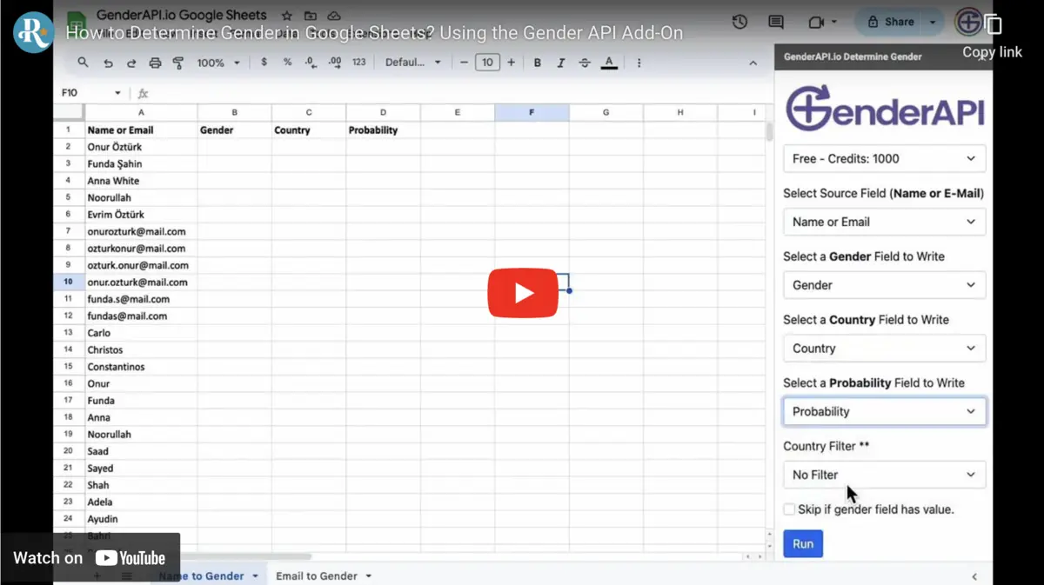Image resolution: width=1044 pixels, height=585 pixels.
Task: Open the video title link
Action: tap(374, 33)
